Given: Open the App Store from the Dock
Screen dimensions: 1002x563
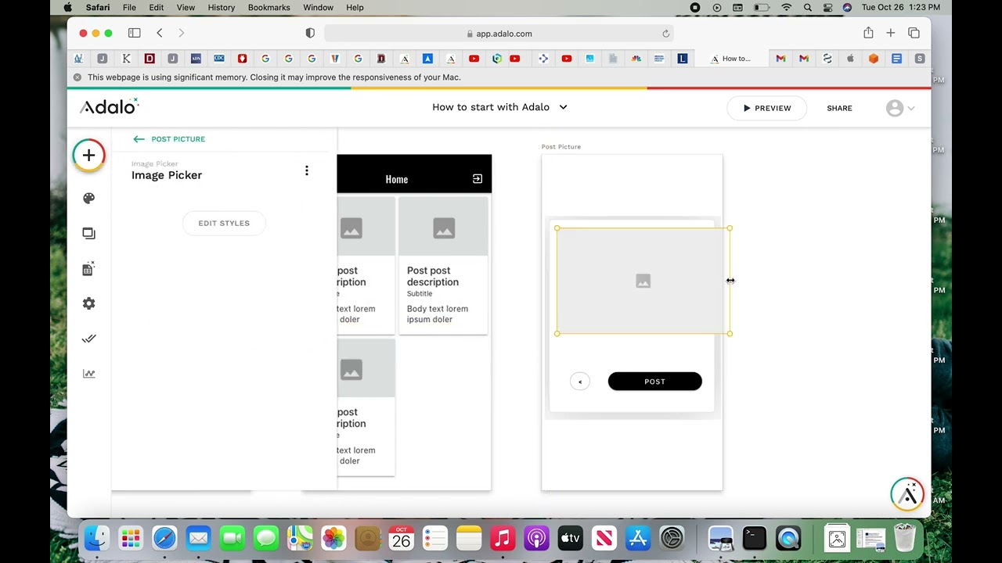Looking at the screenshot, I should (638, 538).
